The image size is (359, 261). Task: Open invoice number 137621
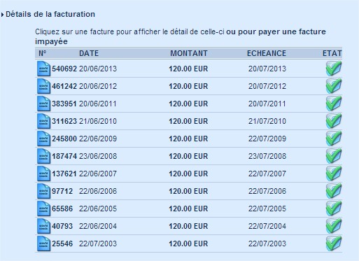tap(64, 174)
